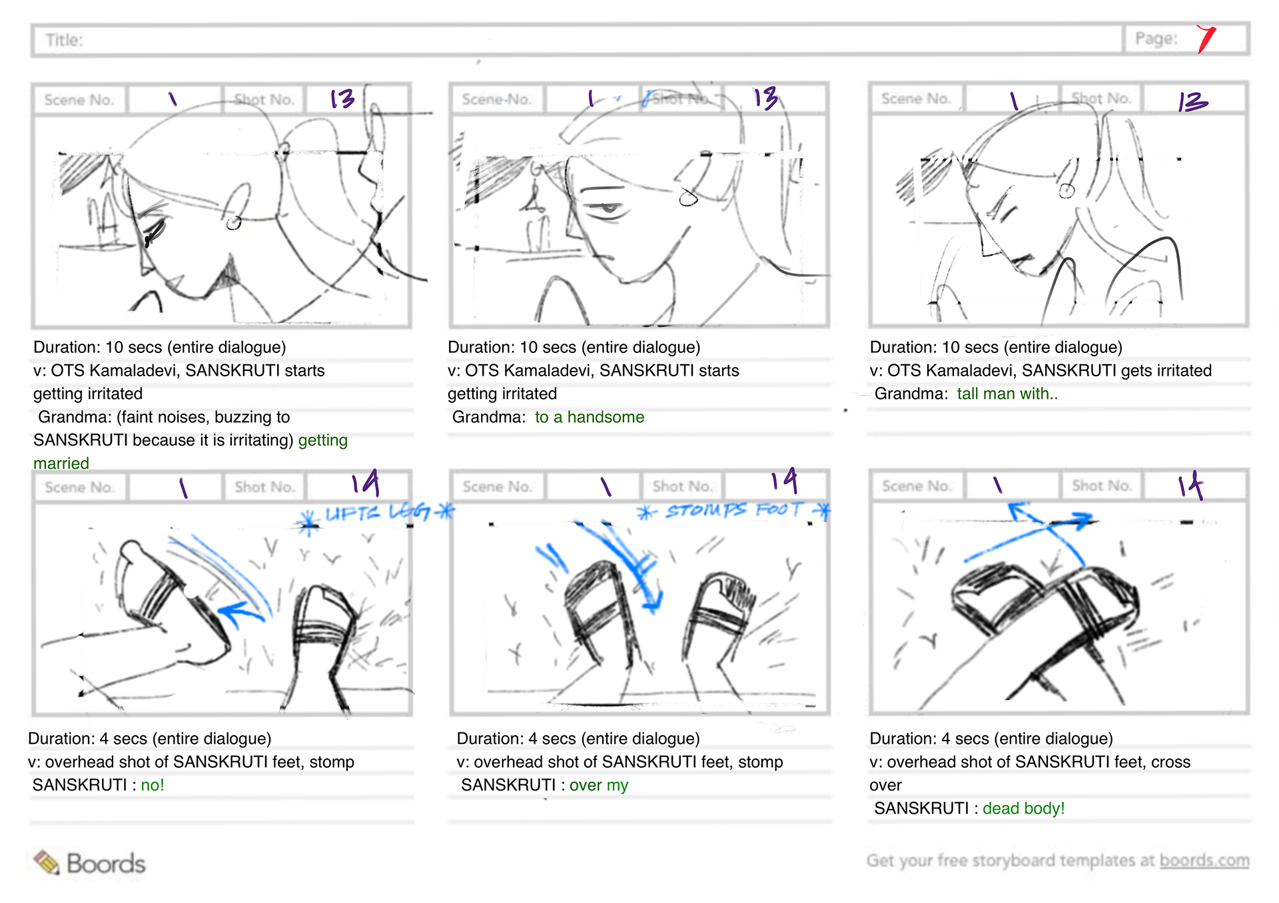Open the boords.com link
This screenshot has height=903, width=1279.
pyautogui.click(x=1204, y=860)
